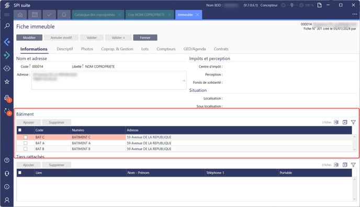Viewport: 360px width, 207px height.
Task: Open the search magnifier in sidebar
Action: [x=7, y=26]
